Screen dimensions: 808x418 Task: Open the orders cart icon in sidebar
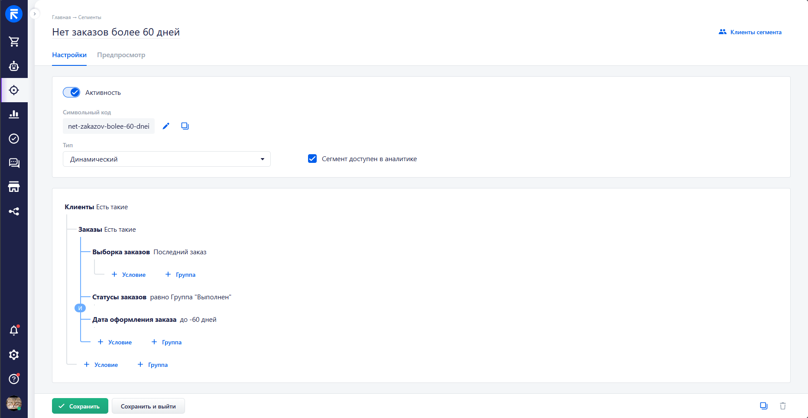[14, 42]
